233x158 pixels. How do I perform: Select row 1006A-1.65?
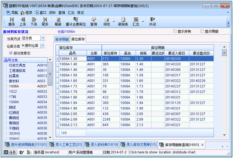tap(135, 81)
